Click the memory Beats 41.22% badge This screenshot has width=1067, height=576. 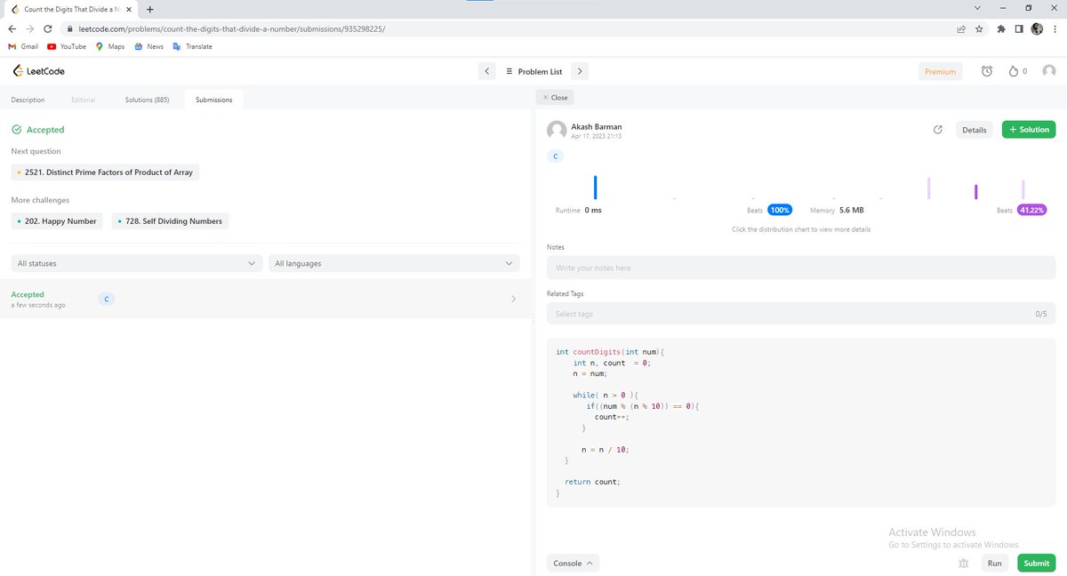tap(1032, 211)
